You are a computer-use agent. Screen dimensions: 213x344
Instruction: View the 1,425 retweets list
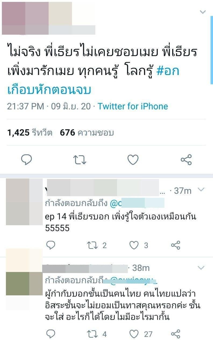[x=30, y=132]
